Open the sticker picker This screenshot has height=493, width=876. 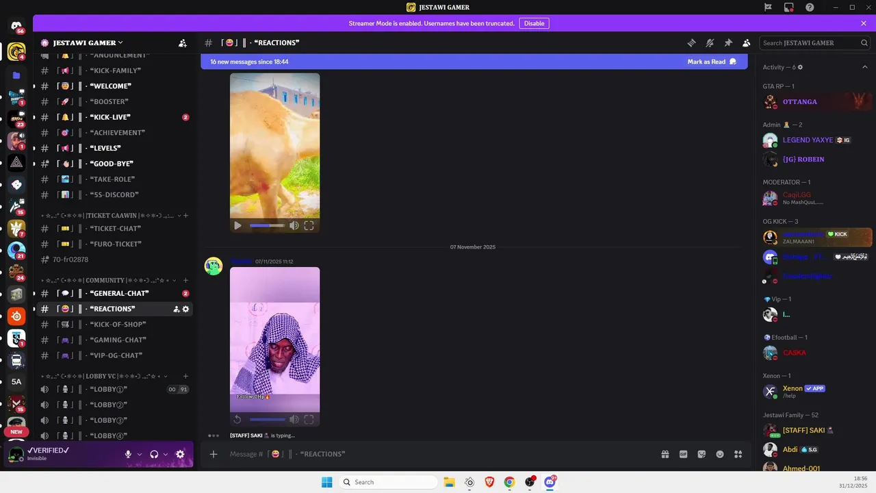pos(701,454)
